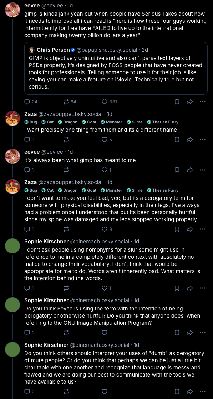
Task: Open more options on Sophie's final post
Action: tap(203, 392)
